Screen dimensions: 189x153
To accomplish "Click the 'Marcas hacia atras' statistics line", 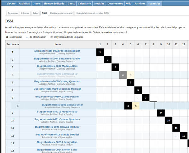I will click(66, 32).
